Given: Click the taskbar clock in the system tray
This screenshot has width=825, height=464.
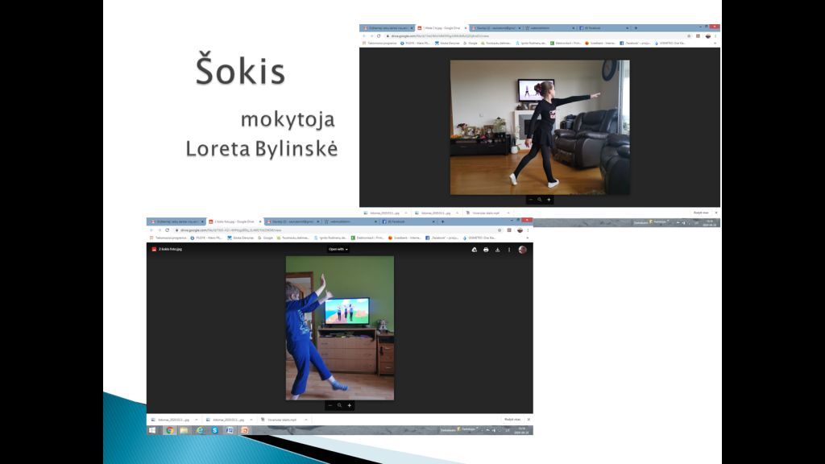Looking at the screenshot, I should click(x=521, y=430).
